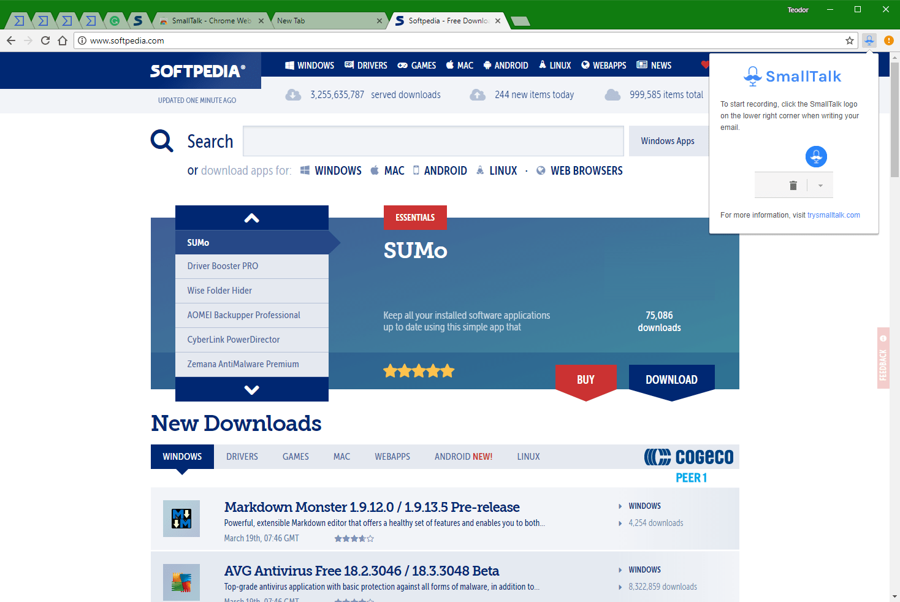Go back to the previous page
900x602 pixels.
click(11, 40)
